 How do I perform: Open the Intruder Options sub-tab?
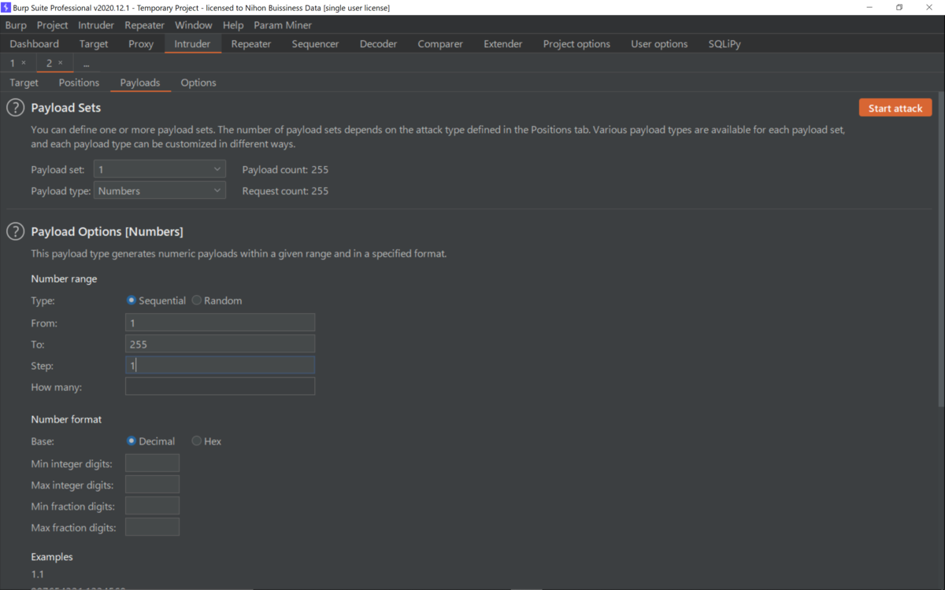tap(198, 83)
